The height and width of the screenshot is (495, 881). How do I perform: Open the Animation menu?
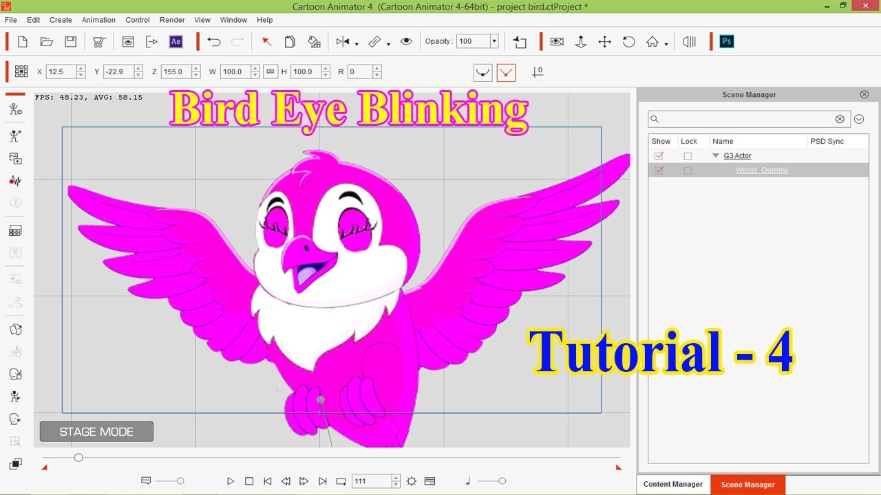point(98,20)
